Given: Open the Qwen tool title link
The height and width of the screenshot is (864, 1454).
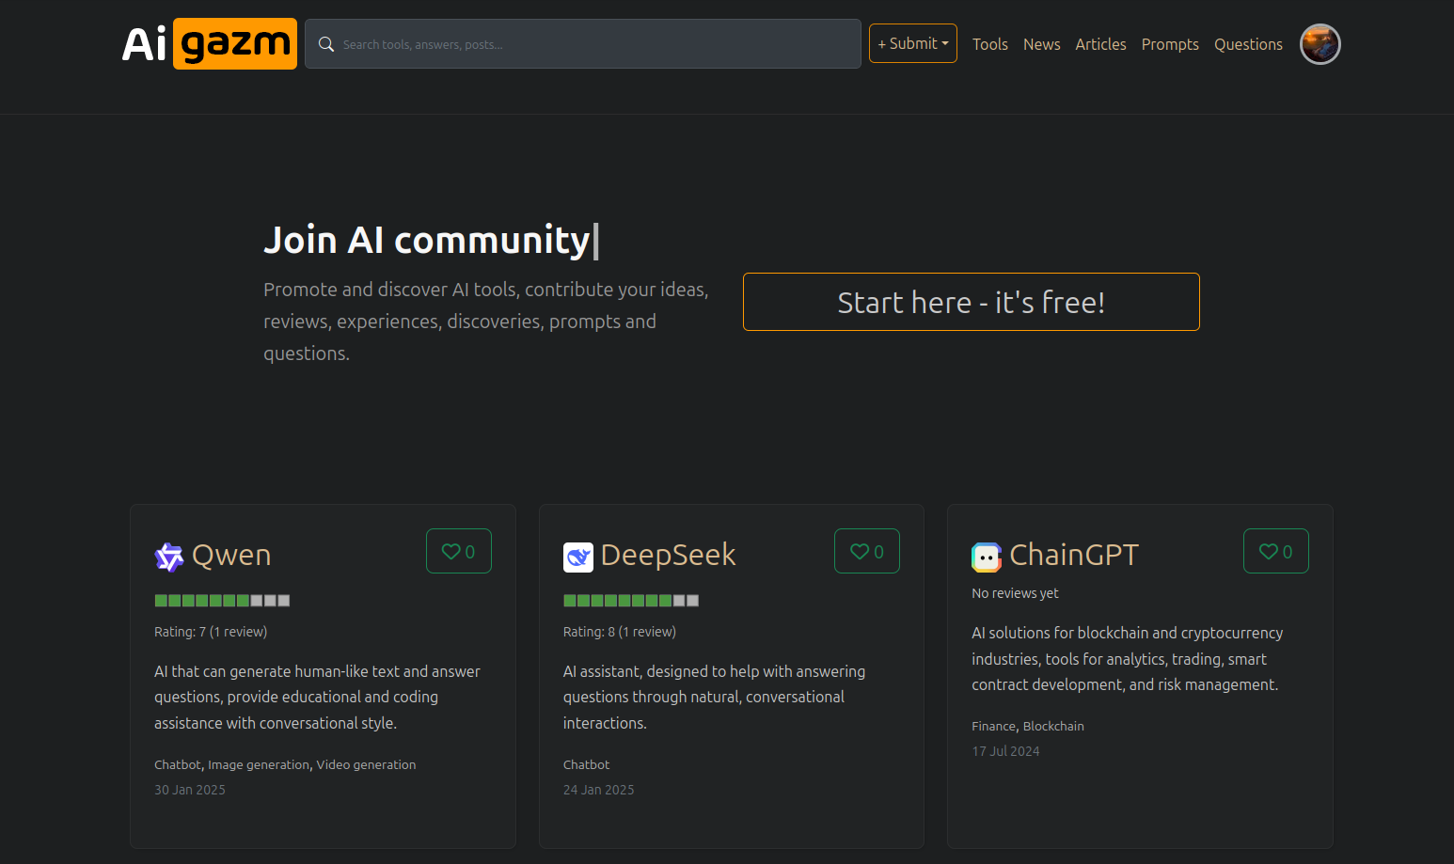Looking at the screenshot, I should (x=231, y=555).
